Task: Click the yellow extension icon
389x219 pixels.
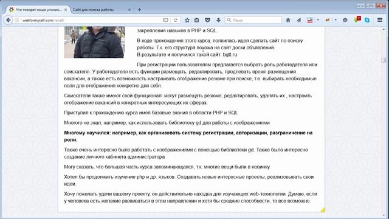Action: (x=328, y=20)
